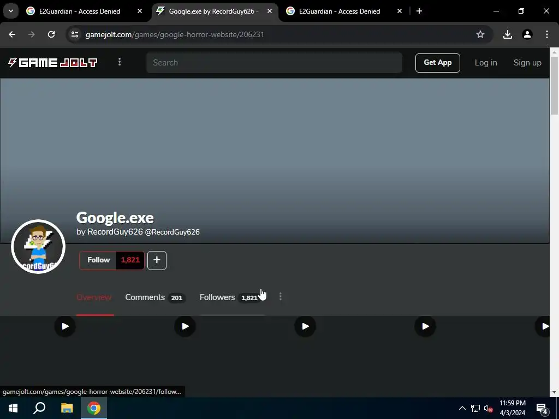Open the network status tray icon
Image resolution: width=559 pixels, height=419 pixels.
click(x=475, y=408)
